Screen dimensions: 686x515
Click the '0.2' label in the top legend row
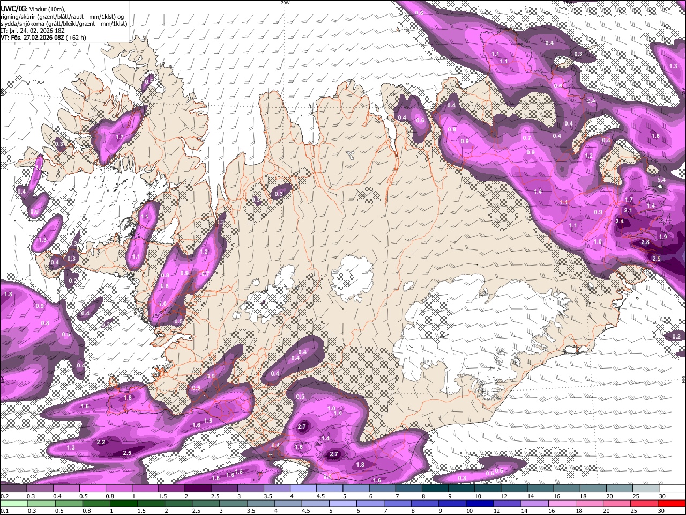(4, 496)
